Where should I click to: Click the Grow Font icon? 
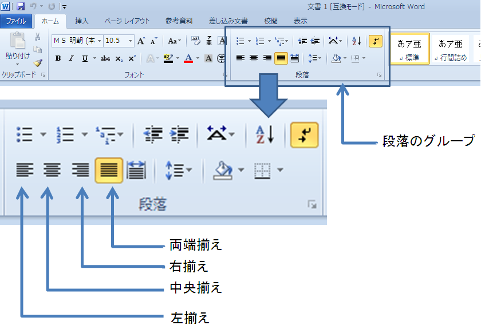(141, 41)
